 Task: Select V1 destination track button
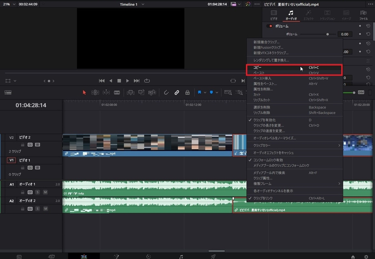pyautogui.click(x=12, y=160)
